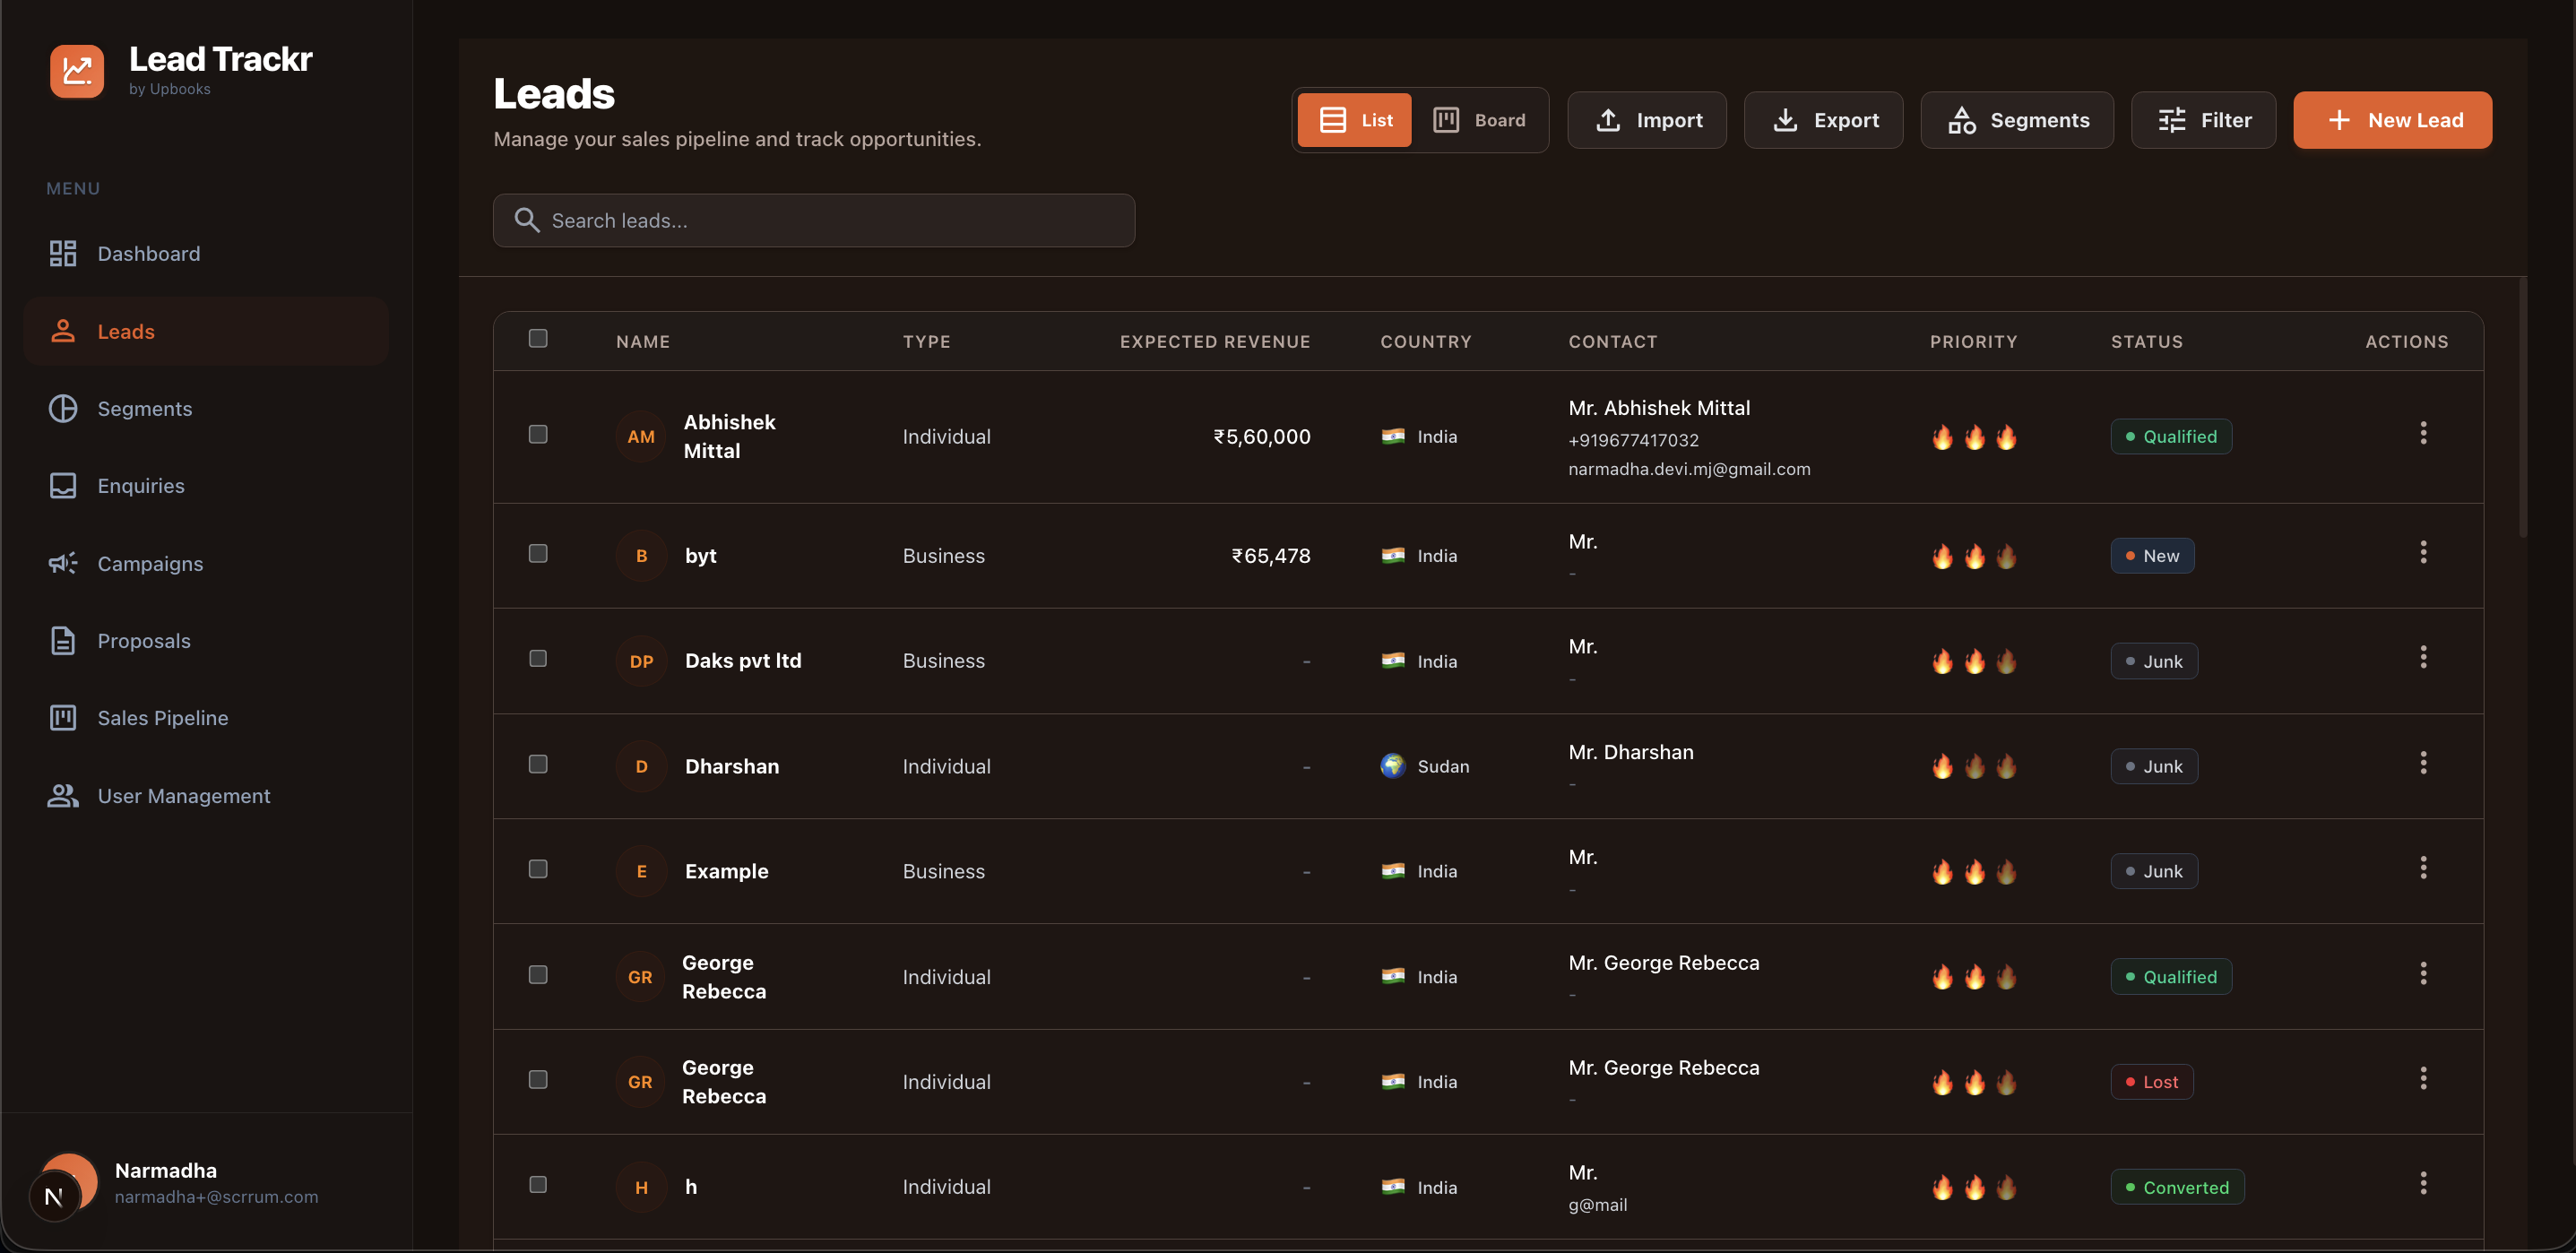Open Sales Pipeline in sidebar menu
Screen dimensions: 2576x1253
(x=162, y=718)
